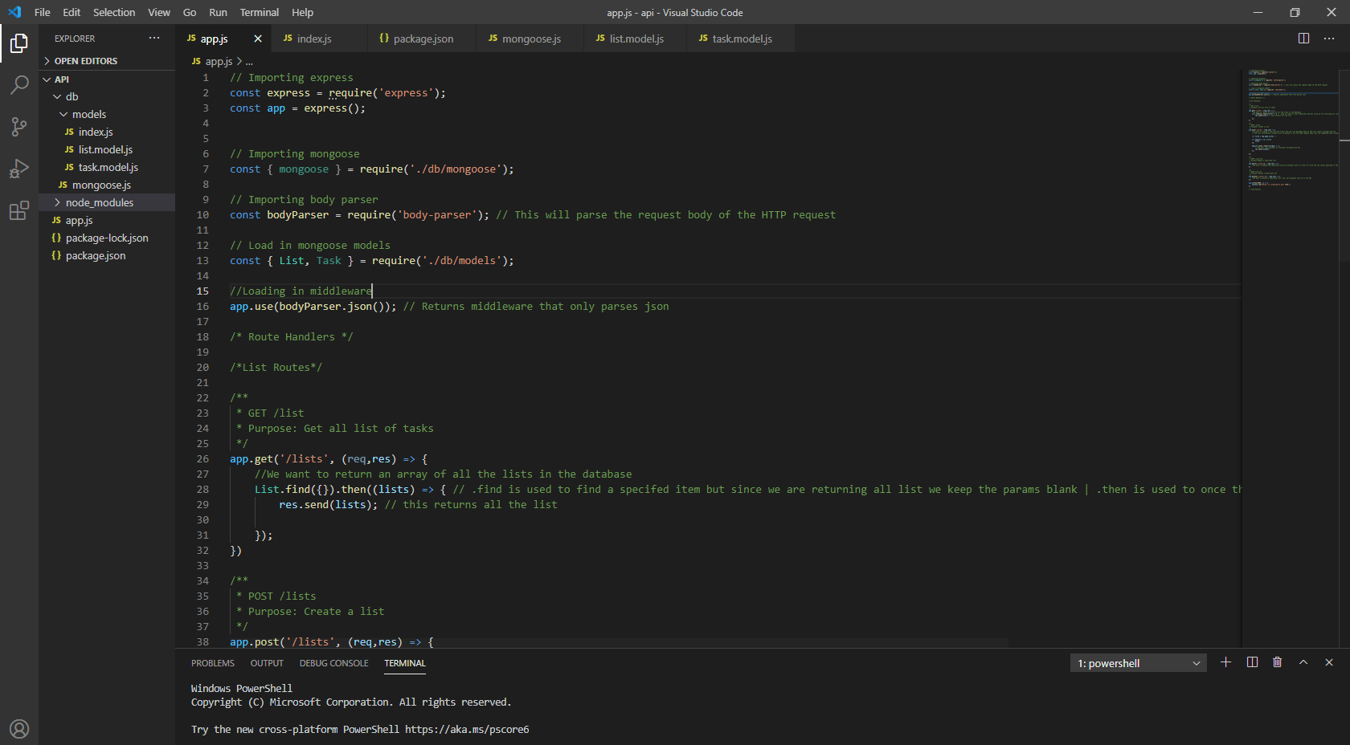Close the terminal panel
Viewport: 1350px width, 745px height.
(1329, 662)
